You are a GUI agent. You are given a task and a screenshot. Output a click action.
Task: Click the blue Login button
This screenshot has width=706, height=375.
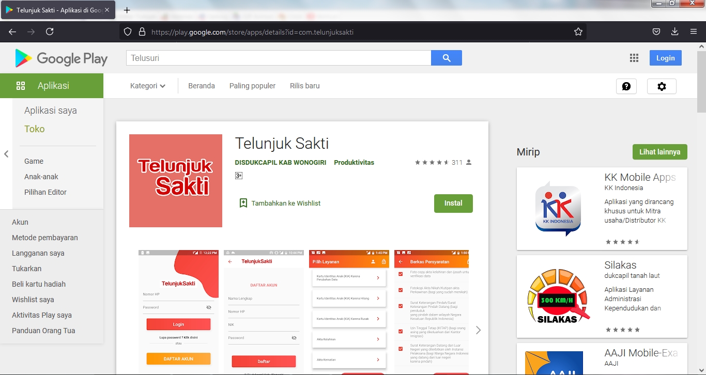[666, 58]
